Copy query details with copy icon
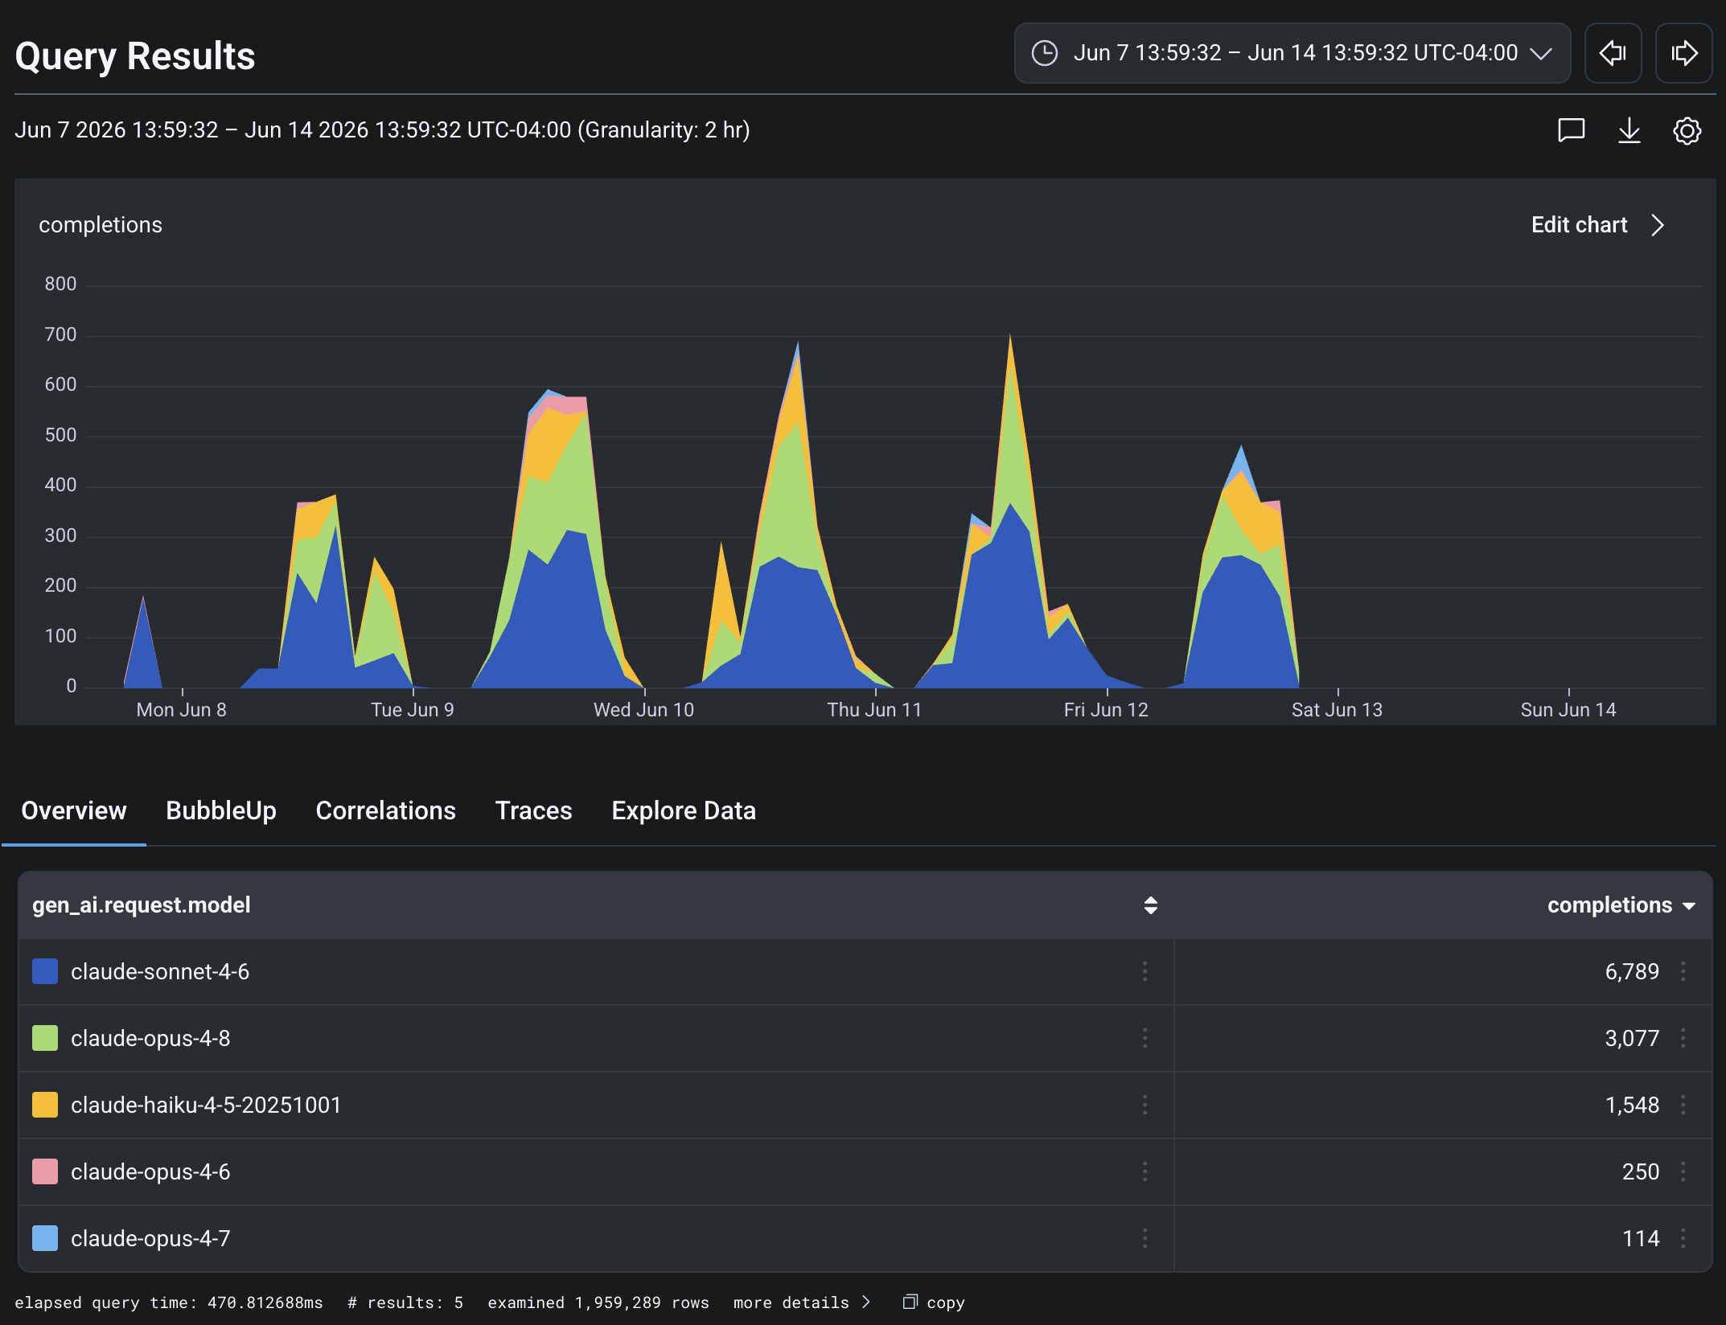 pyautogui.click(x=910, y=1302)
